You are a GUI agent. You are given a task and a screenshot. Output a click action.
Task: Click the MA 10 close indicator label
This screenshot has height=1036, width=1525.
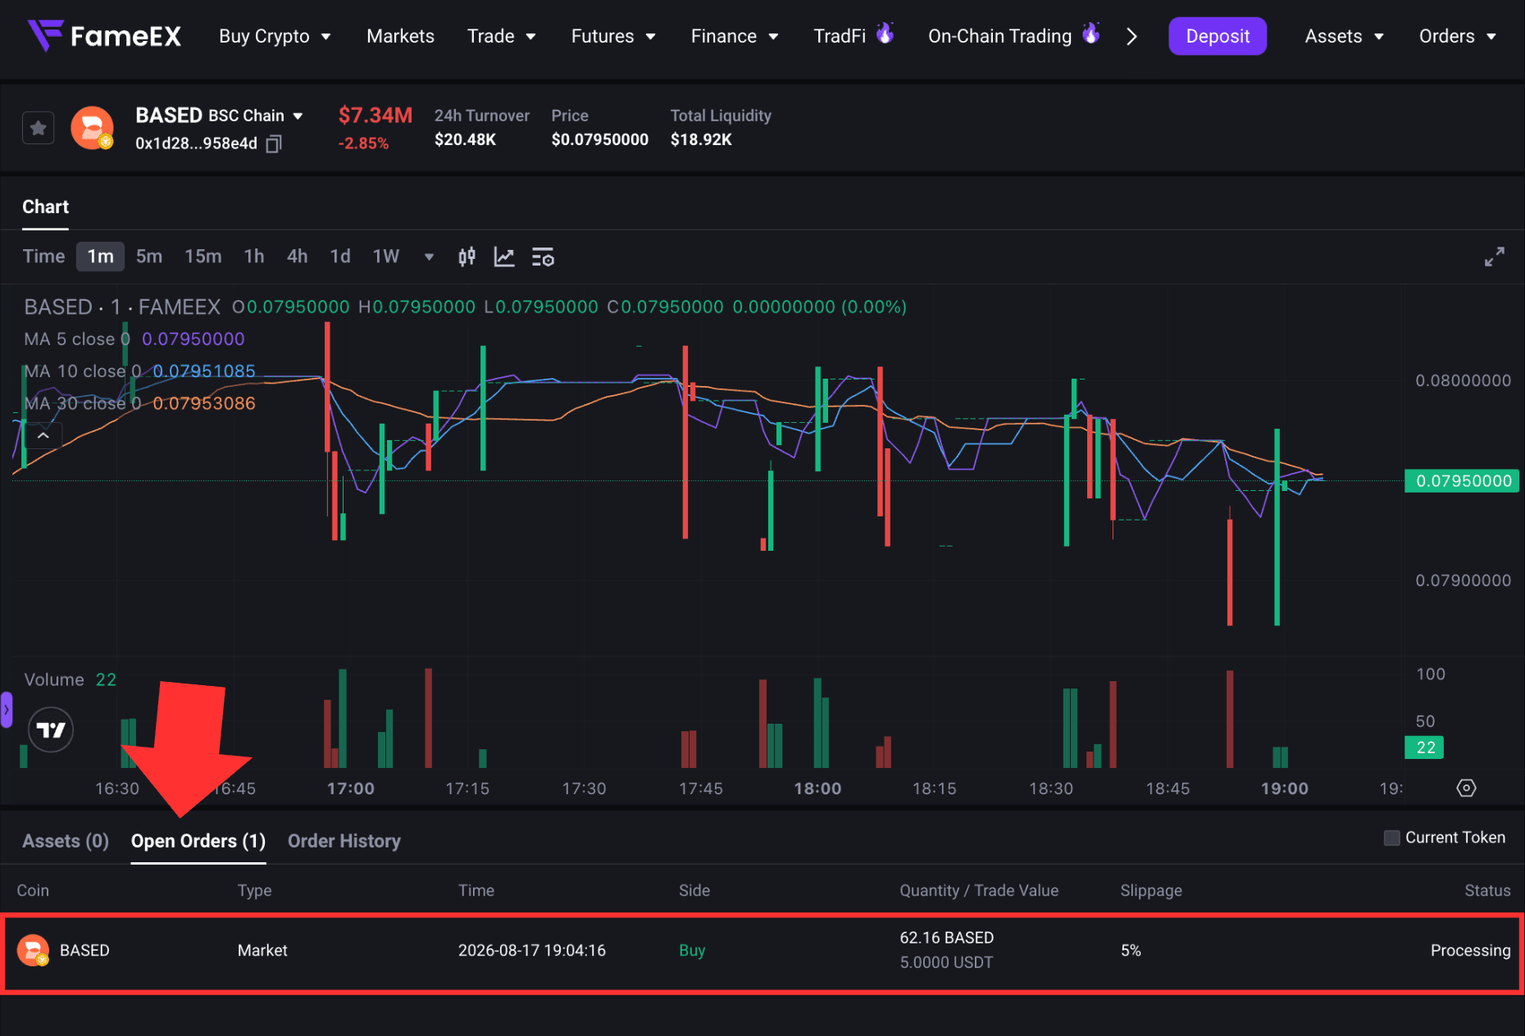(x=83, y=371)
